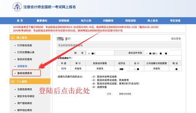This screenshot has width=196, height=113.
Task: Click the 打印 button
Action: pyautogui.click(x=109, y=94)
